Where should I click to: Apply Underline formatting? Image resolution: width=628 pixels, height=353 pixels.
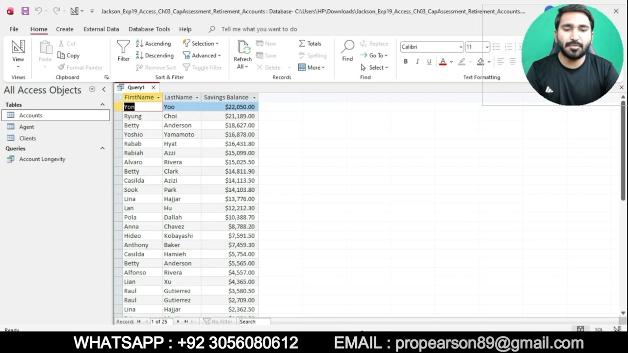[x=429, y=61]
